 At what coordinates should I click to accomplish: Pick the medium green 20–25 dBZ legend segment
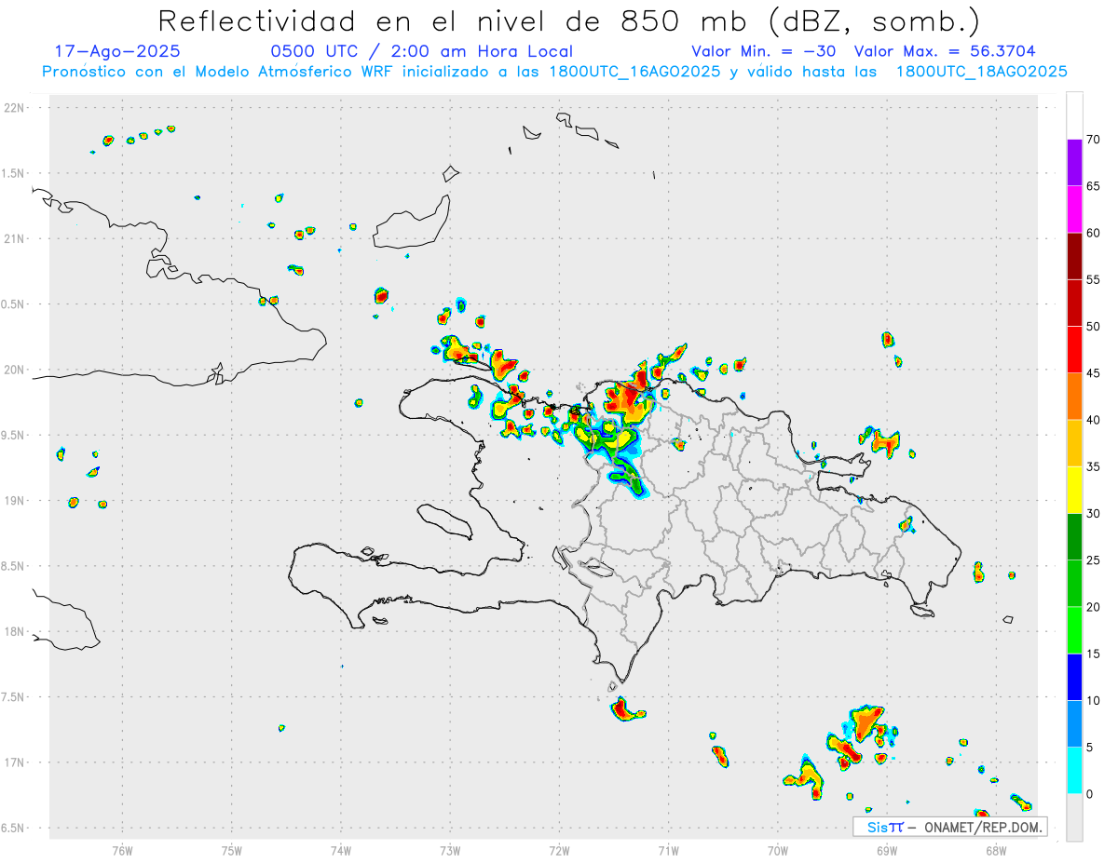[1074, 583]
